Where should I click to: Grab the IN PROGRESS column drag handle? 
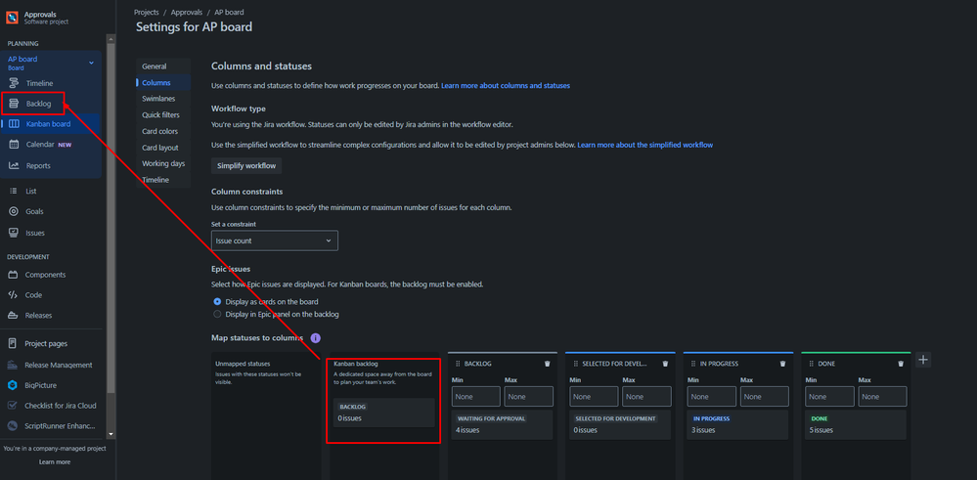pos(693,364)
